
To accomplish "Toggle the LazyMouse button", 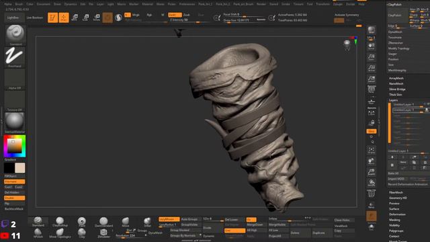I will (x=169, y=219).
